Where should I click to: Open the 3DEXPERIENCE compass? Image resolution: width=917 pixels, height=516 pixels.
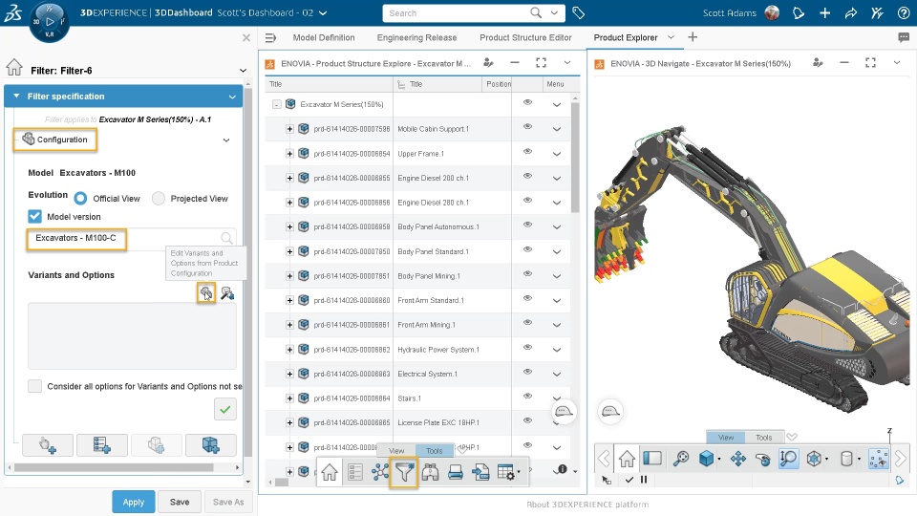tap(49, 22)
